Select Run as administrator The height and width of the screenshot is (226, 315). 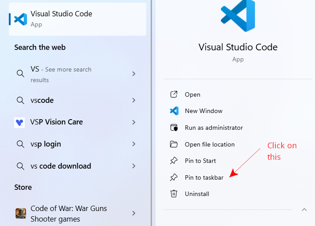[214, 128]
